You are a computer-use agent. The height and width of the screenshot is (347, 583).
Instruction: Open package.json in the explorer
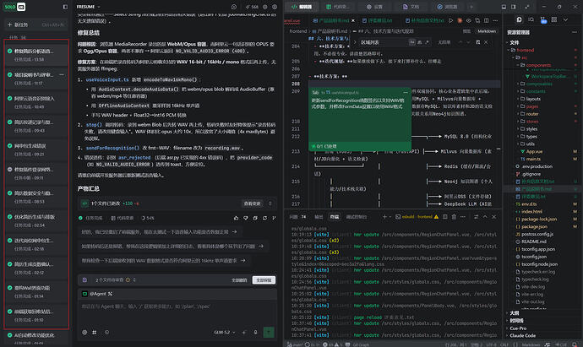click(534, 226)
